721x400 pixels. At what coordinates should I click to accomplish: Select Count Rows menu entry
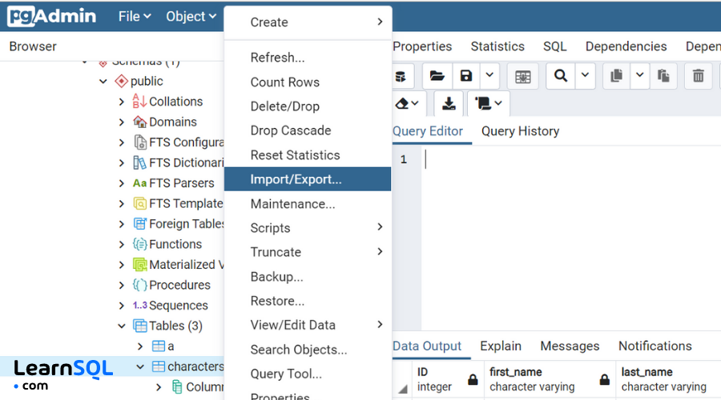[x=308, y=82]
